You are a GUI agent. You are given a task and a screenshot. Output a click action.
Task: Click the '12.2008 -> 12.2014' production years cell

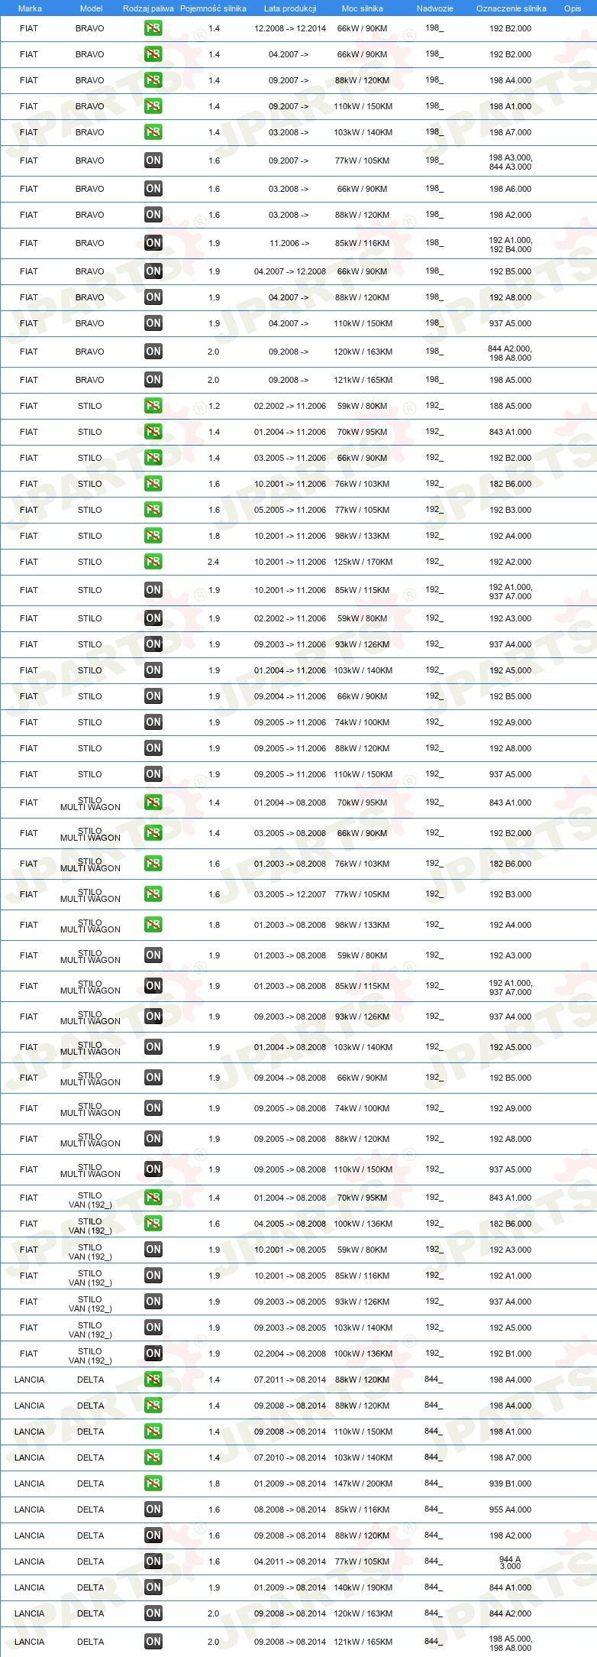point(290,28)
